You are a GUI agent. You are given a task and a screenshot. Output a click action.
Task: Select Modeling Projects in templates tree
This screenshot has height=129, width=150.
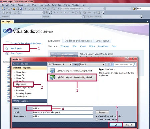coord(24,93)
